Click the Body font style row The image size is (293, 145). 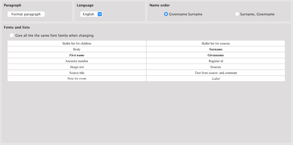point(77,49)
